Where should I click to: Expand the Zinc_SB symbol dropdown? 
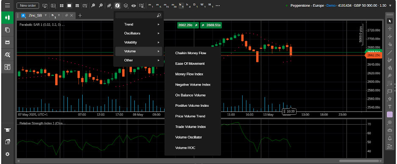[x=45, y=15]
